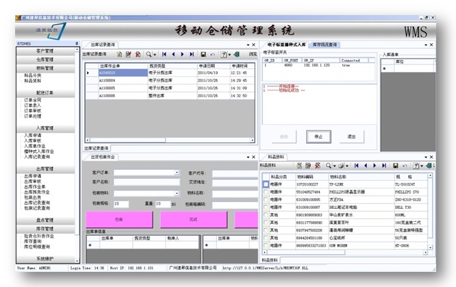The width and height of the screenshot is (456, 287).
Task: Click the undo icon in 出库记录查询 toolbar
Action: click(x=214, y=53)
